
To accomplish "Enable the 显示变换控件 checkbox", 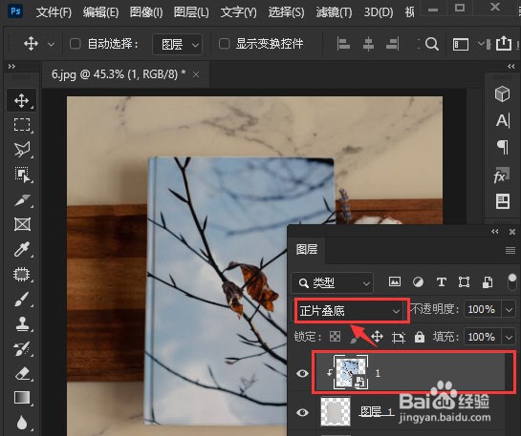I will click(x=225, y=44).
